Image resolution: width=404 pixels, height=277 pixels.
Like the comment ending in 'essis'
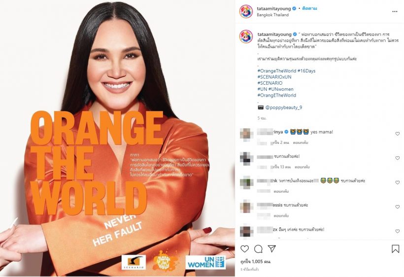[397, 207]
